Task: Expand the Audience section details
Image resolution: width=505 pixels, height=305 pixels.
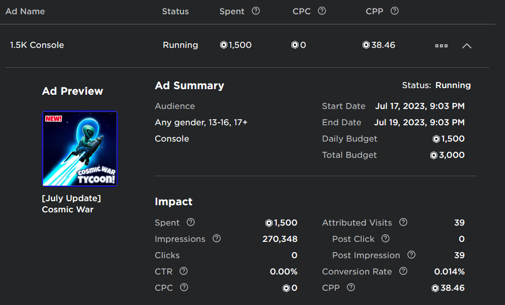Action: click(x=175, y=106)
